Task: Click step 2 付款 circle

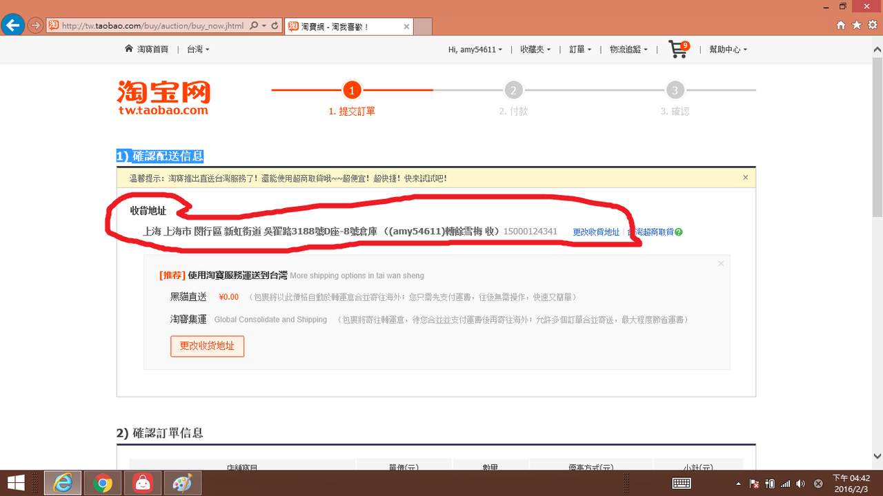Action: [x=513, y=90]
